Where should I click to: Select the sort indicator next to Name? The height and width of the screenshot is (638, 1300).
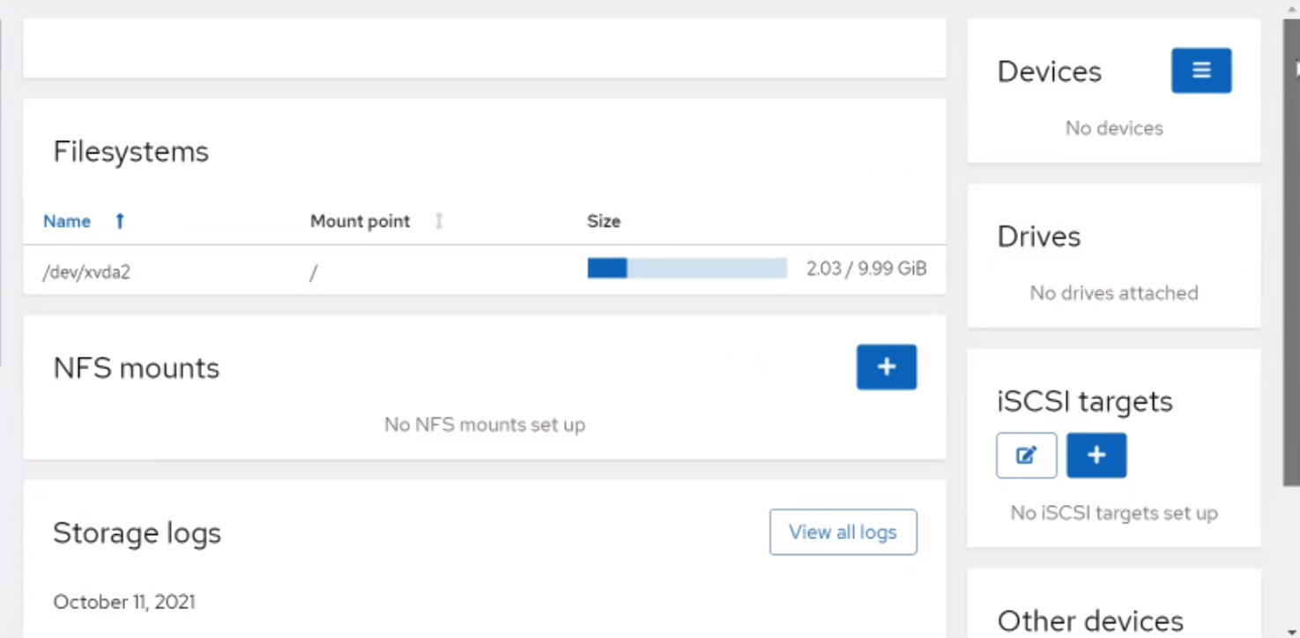(119, 221)
